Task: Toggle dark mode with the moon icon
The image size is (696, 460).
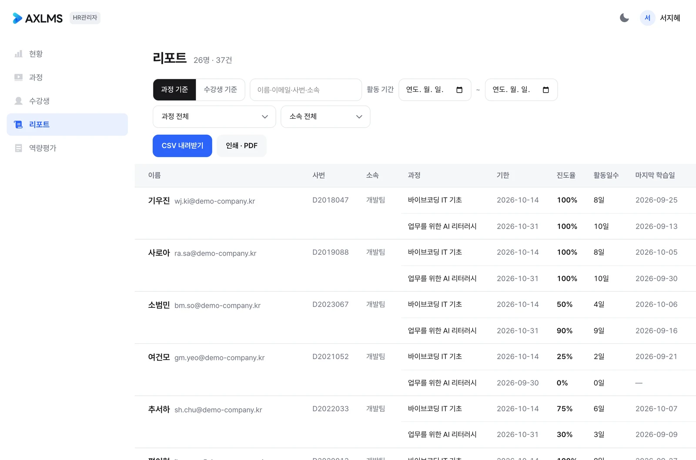Action: click(x=624, y=18)
